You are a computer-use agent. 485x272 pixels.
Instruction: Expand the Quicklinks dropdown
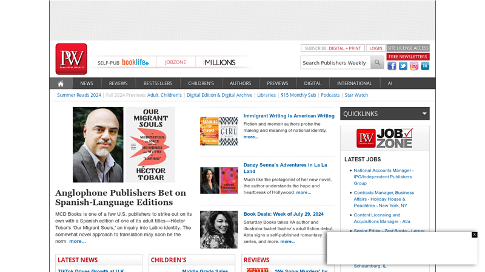pyautogui.click(x=385, y=114)
